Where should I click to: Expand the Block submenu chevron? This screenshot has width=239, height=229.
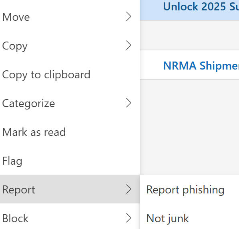129,218
